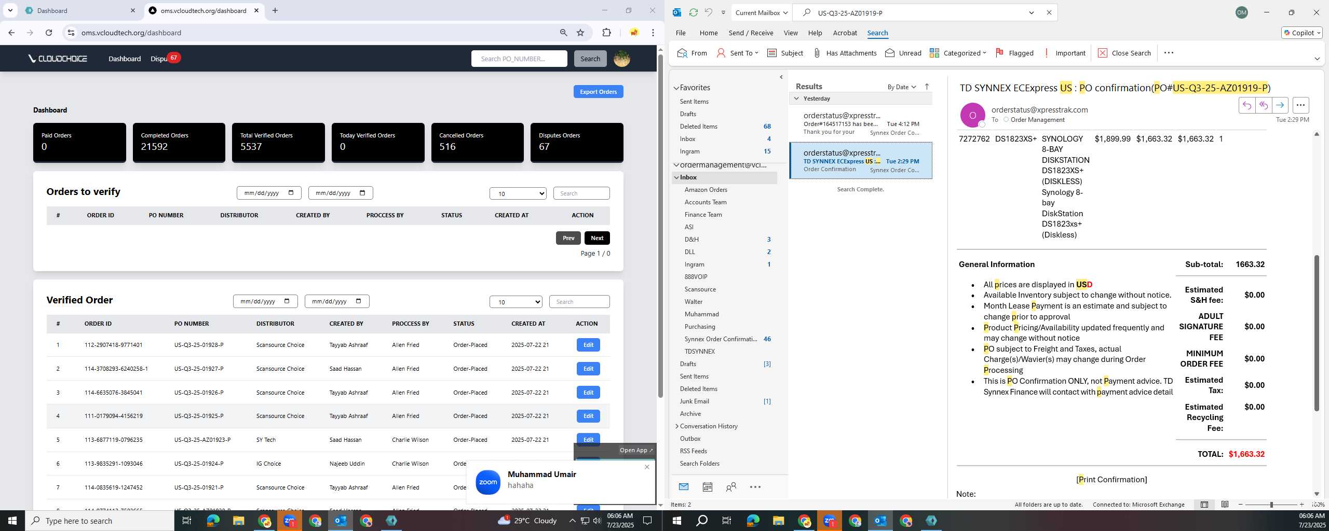Switch to Normal view in status bar

point(1204,505)
